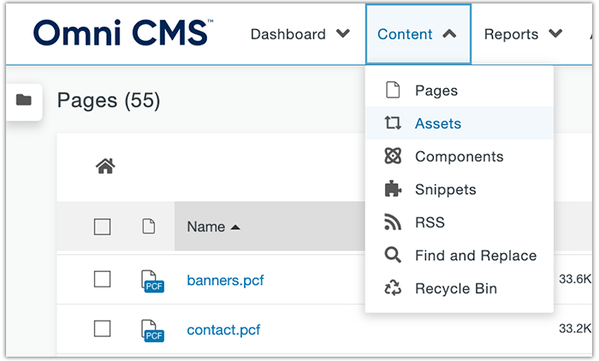Toggle the select-all checkbox in header
Viewport: 599px width, 361px height.
pyautogui.click(x=103, y=227)
